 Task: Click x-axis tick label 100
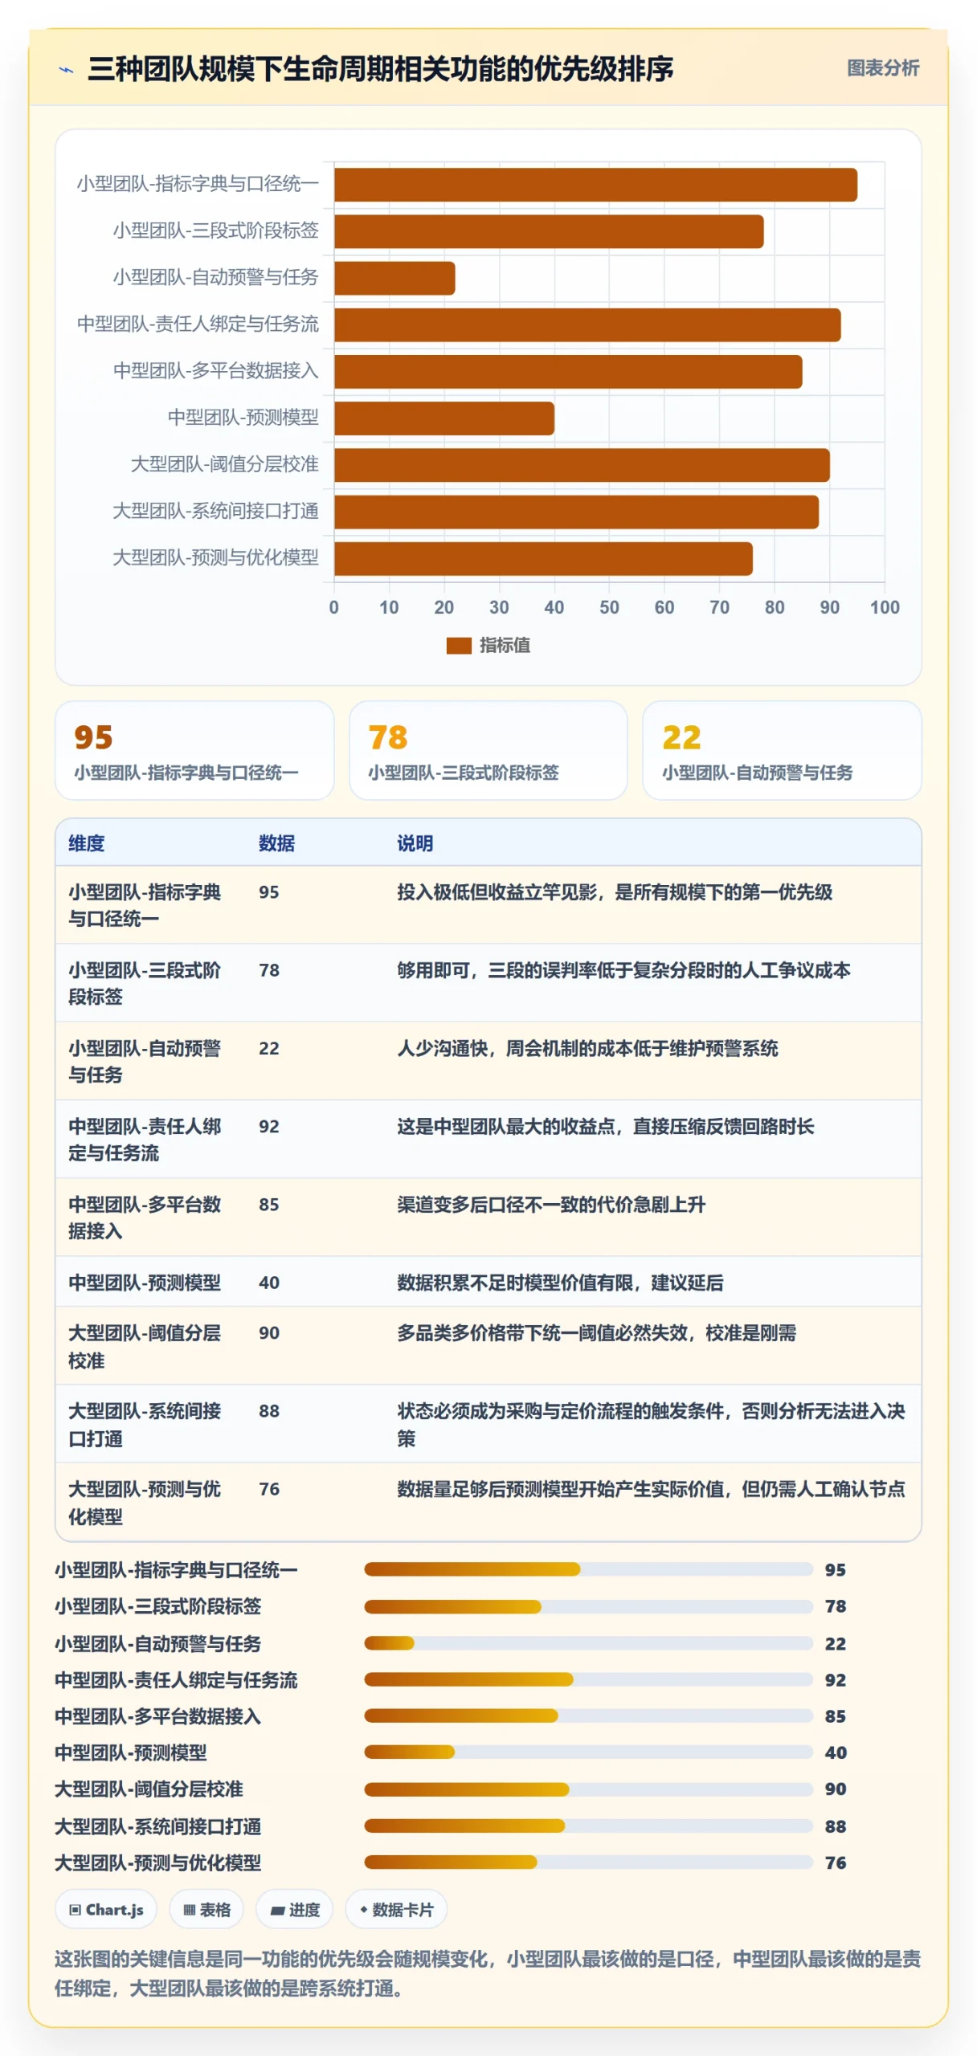coord(885,607)
